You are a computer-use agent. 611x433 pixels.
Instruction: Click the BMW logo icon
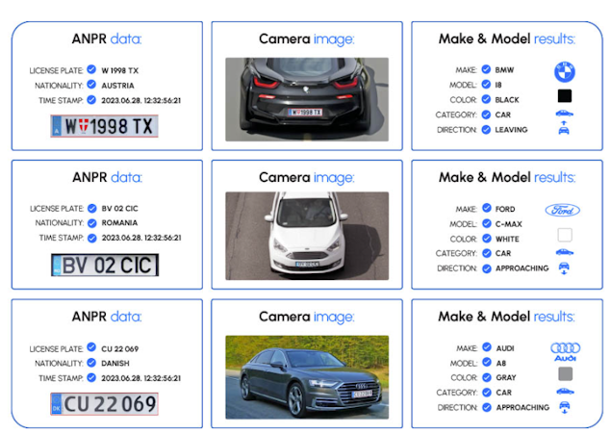[565, 72]
